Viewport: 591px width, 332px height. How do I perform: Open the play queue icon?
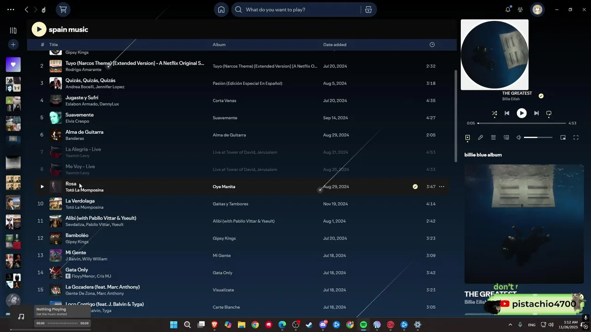point(493,137)
